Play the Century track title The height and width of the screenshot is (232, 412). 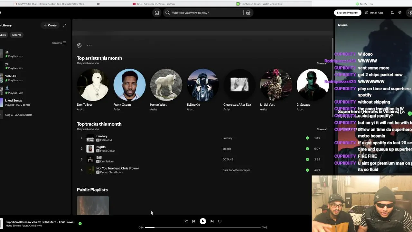pyautogui.click(x=102, y=136)
